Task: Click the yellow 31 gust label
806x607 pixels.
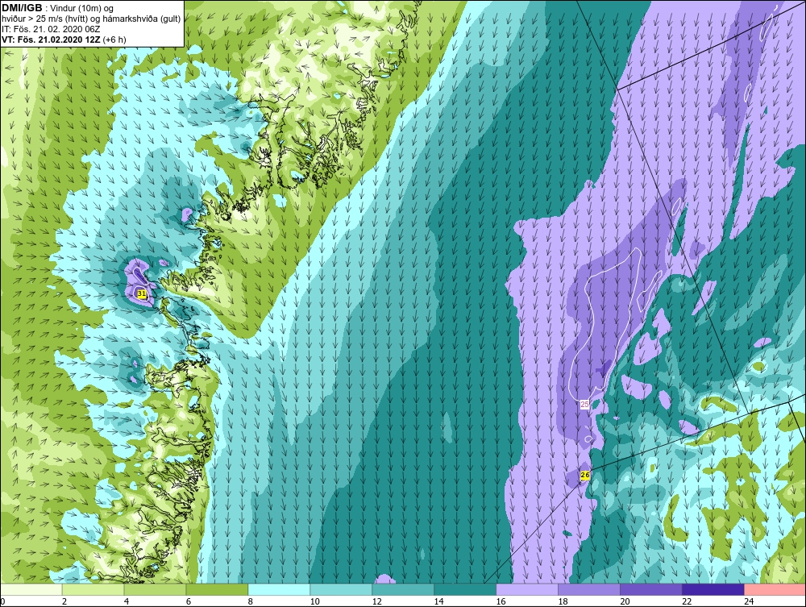Action: pos(142,293)
